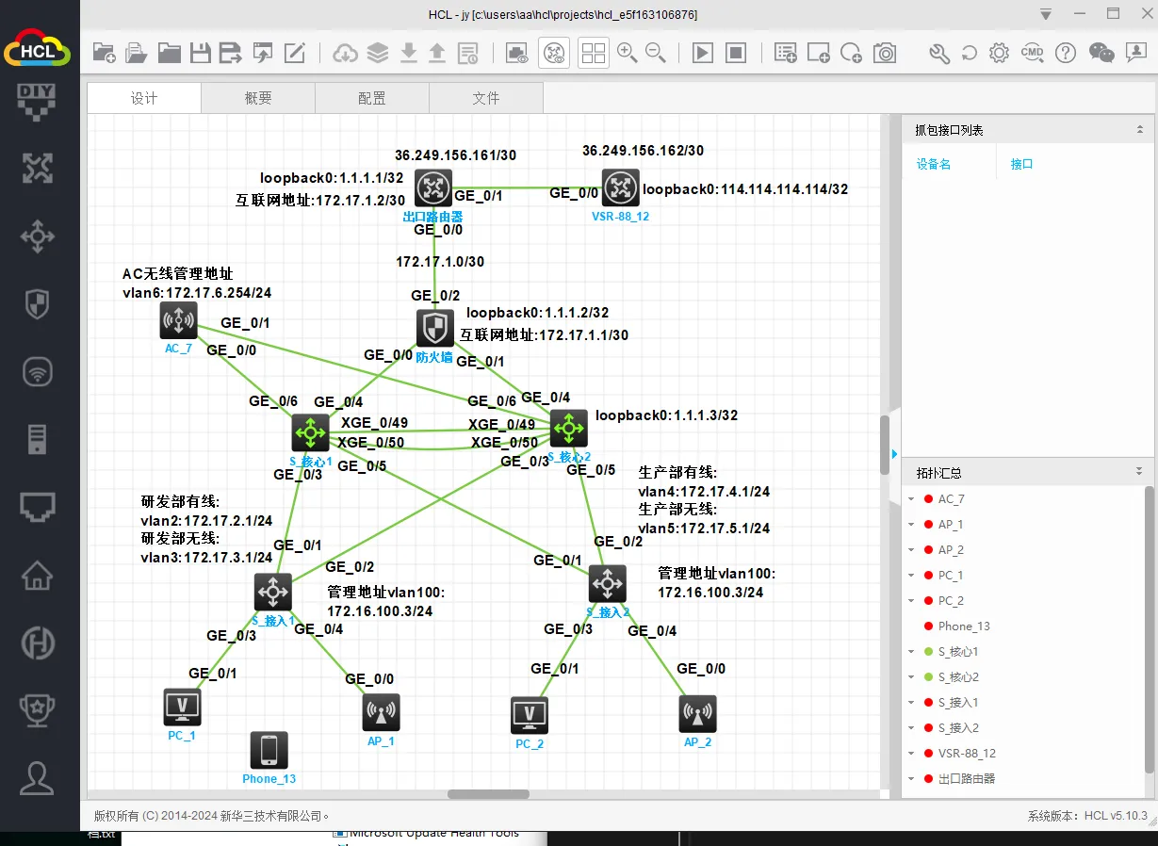Image resolution: width=1158 pixels, height=846 pixels.
Task: Click the canvas horizontal scrollbar thumb
Action: pos(488,794)
